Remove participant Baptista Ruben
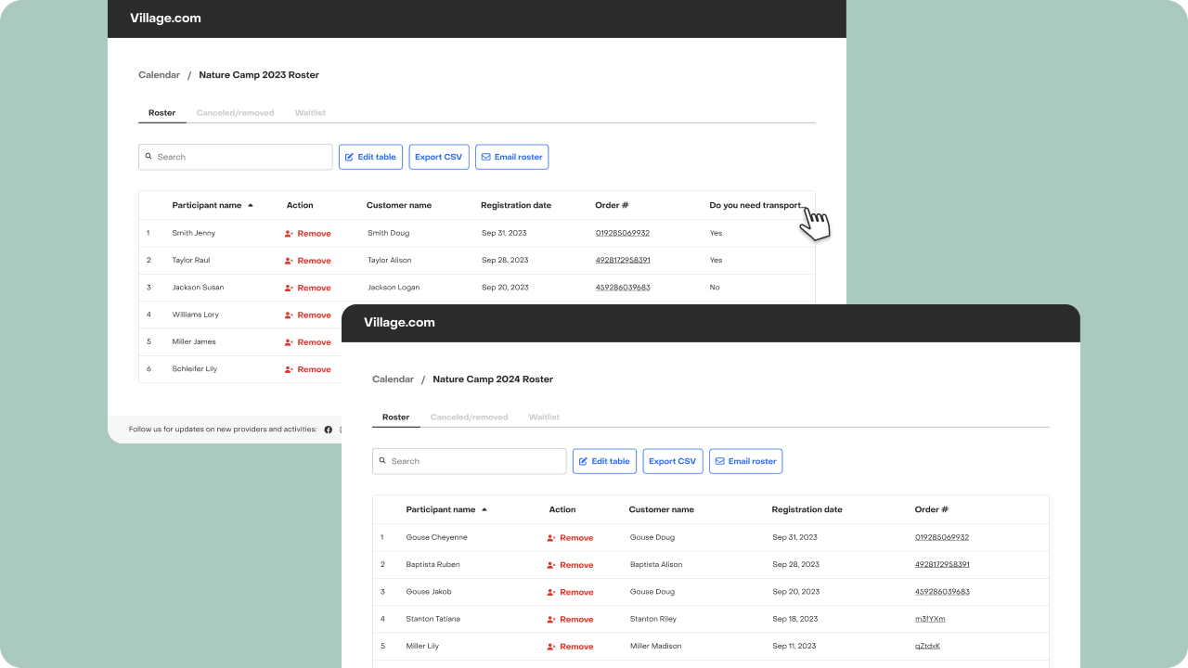This screenshot has height=668, width=1188. pos(570,565)
